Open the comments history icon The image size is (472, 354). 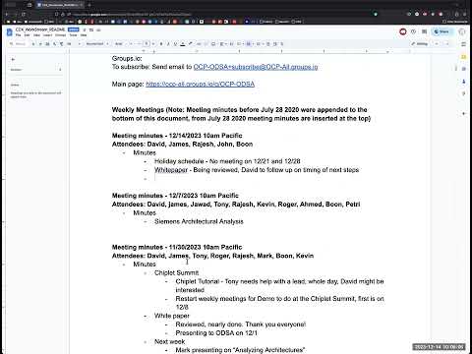(x=425, y=31)
